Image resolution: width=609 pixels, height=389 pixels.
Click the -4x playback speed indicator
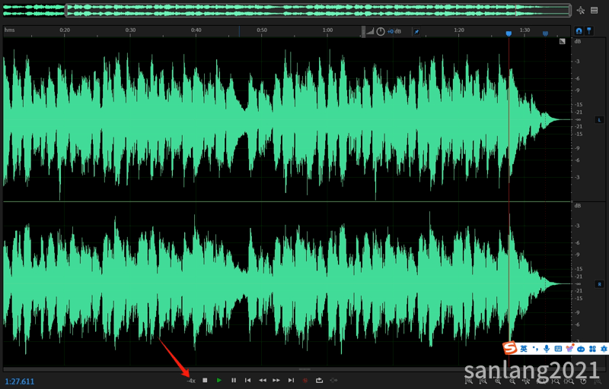191,380
